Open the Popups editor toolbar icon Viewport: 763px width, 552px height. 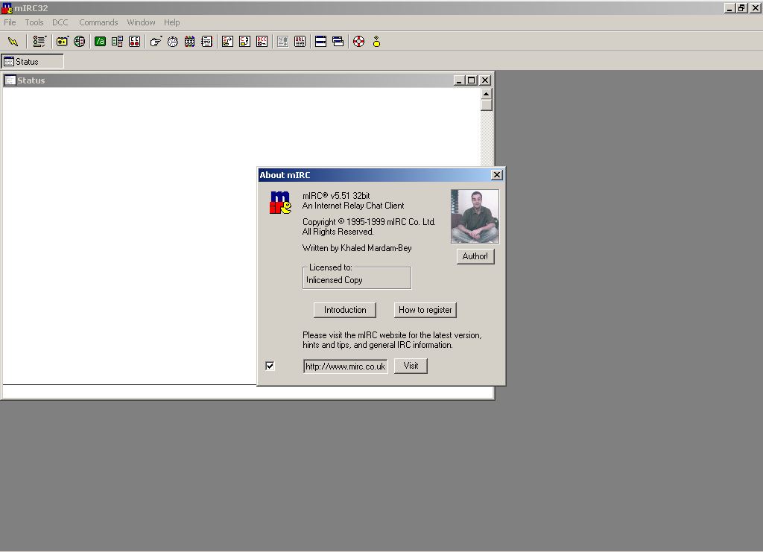pos(117,42)
